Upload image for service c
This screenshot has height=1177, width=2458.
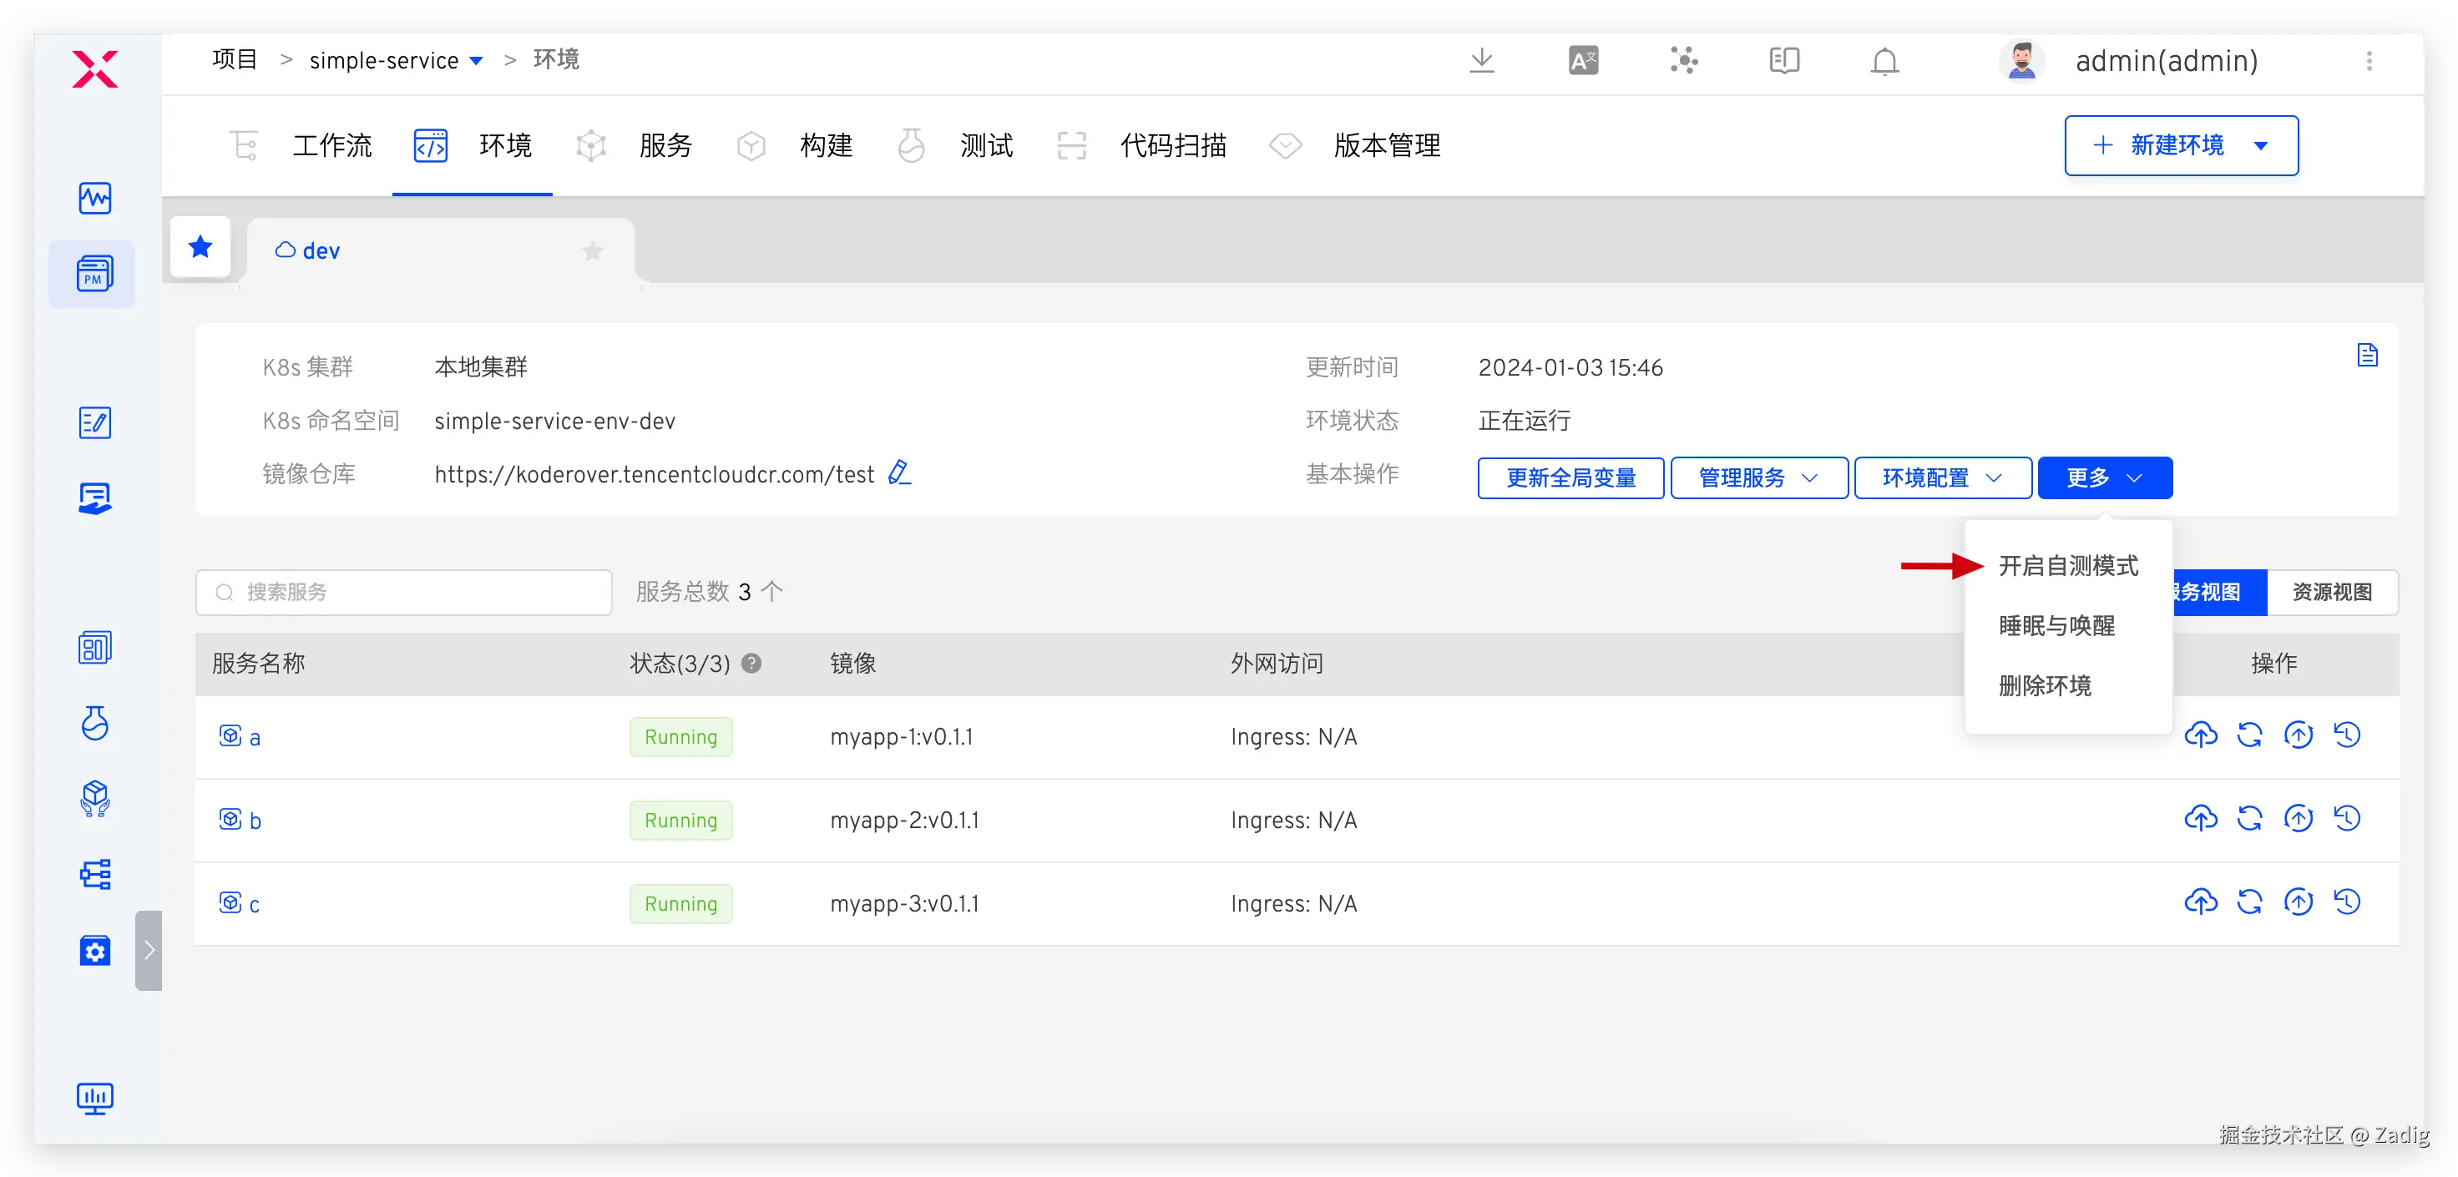point(2202,902)
